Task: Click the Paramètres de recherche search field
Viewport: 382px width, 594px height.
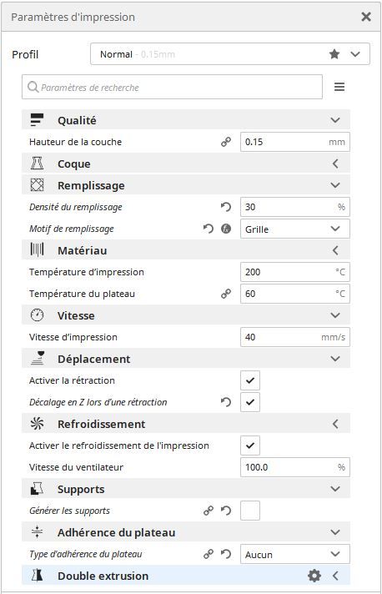Action: coord(173,87)
